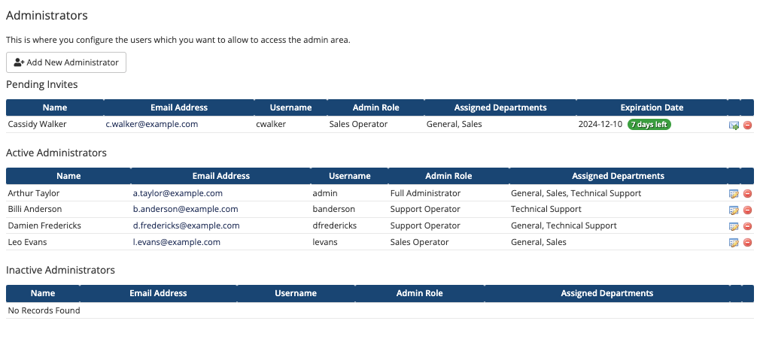Delete administrator Arthur Taylor
Viewport: 763px width, 339px height.
tap(747, 194)
